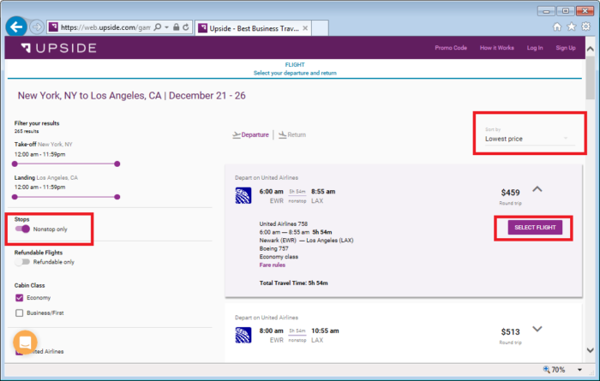
Task: Switch to Return tab
Action: pos(292,135)
